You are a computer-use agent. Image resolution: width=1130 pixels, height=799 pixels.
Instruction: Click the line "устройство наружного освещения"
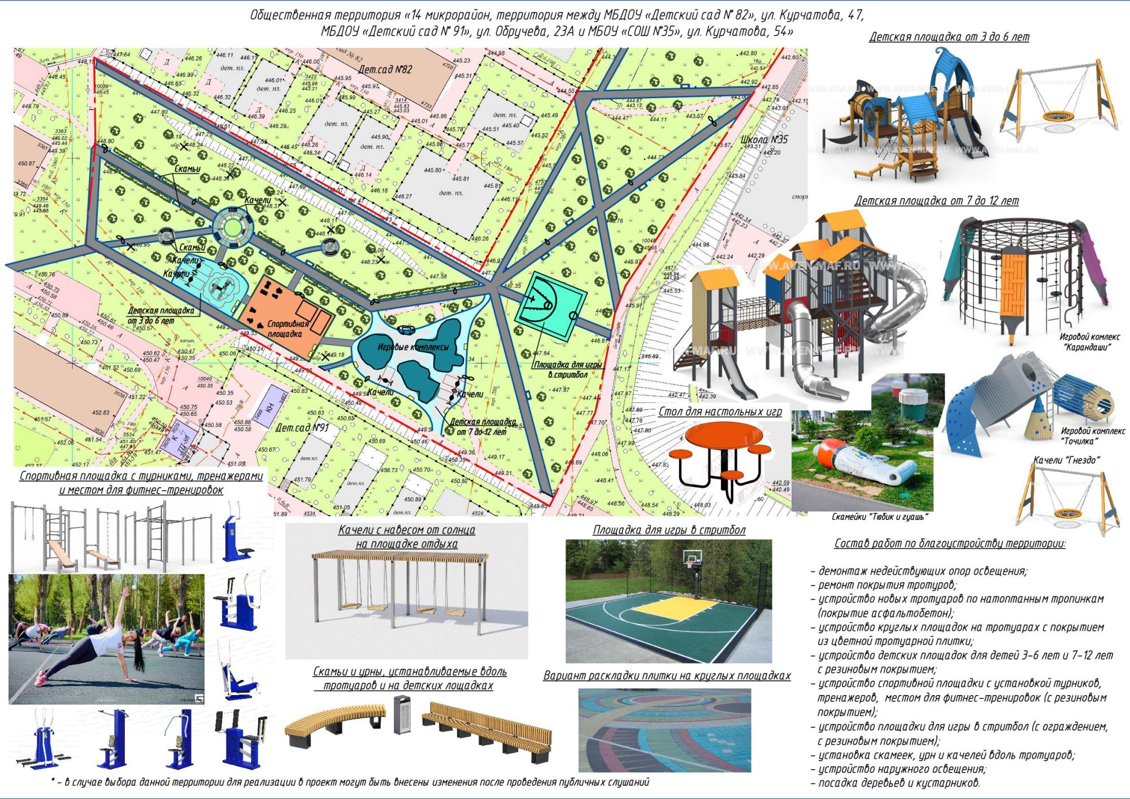coord(898,769)
